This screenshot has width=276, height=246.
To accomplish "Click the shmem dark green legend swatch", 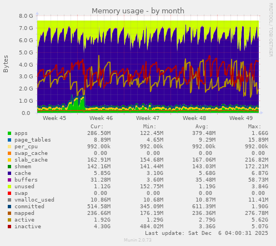I will (9, 167).
